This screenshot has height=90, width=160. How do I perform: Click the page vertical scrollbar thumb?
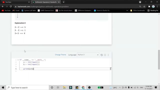coord(159,60)
